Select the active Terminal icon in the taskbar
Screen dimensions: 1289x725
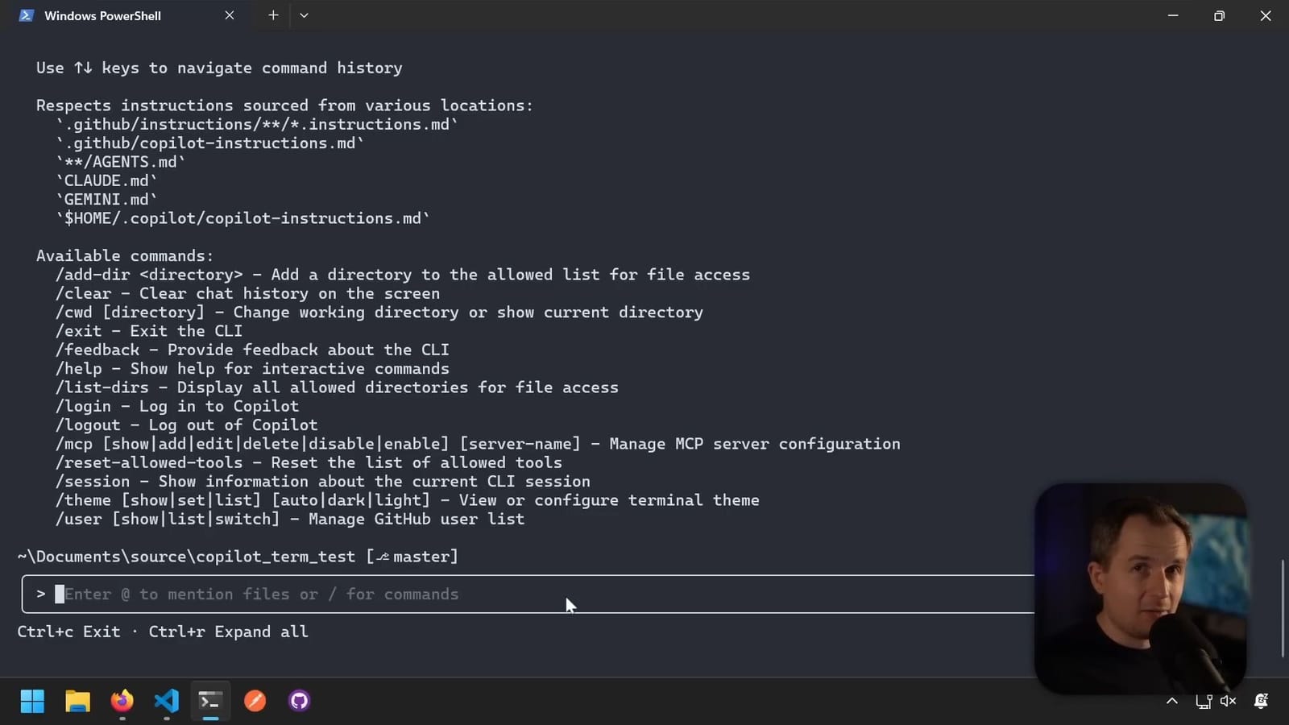pyautogui.click(x=209, y=701)
